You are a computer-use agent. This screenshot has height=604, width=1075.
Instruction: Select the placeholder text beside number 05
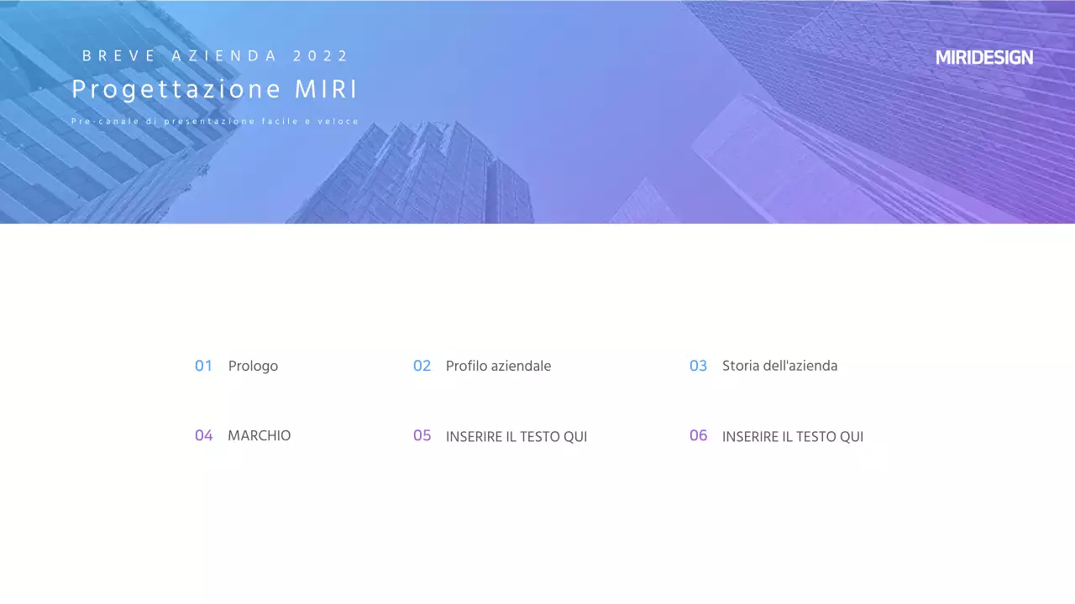pyautogui.click(x=516, y=437)
